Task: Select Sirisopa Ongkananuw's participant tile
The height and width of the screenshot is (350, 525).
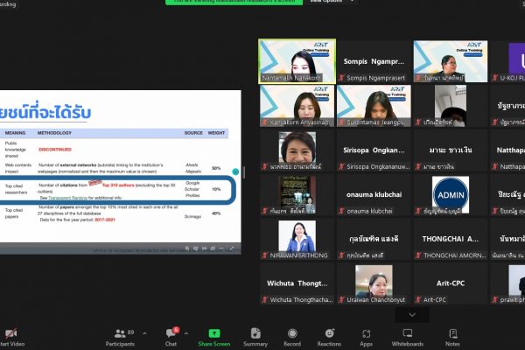Action: [374, 150]
